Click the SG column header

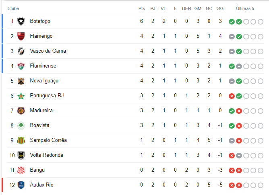(220, 8)
